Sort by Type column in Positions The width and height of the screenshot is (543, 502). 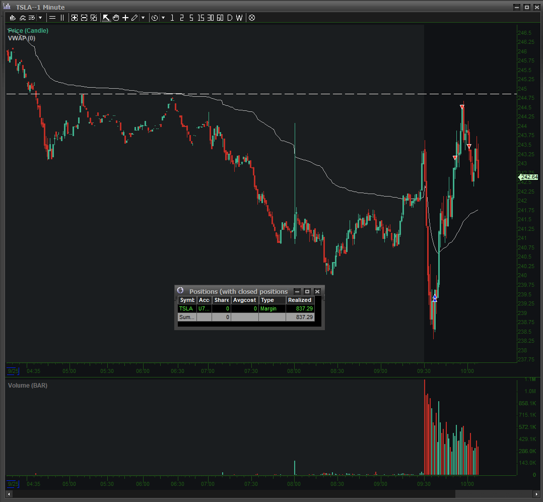[272, 300]
